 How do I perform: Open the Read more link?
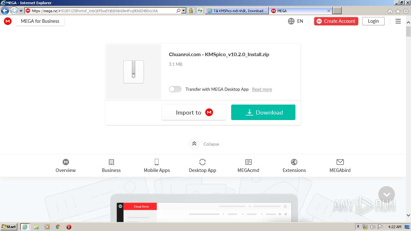pyautogui.click(x=262, y=90)
